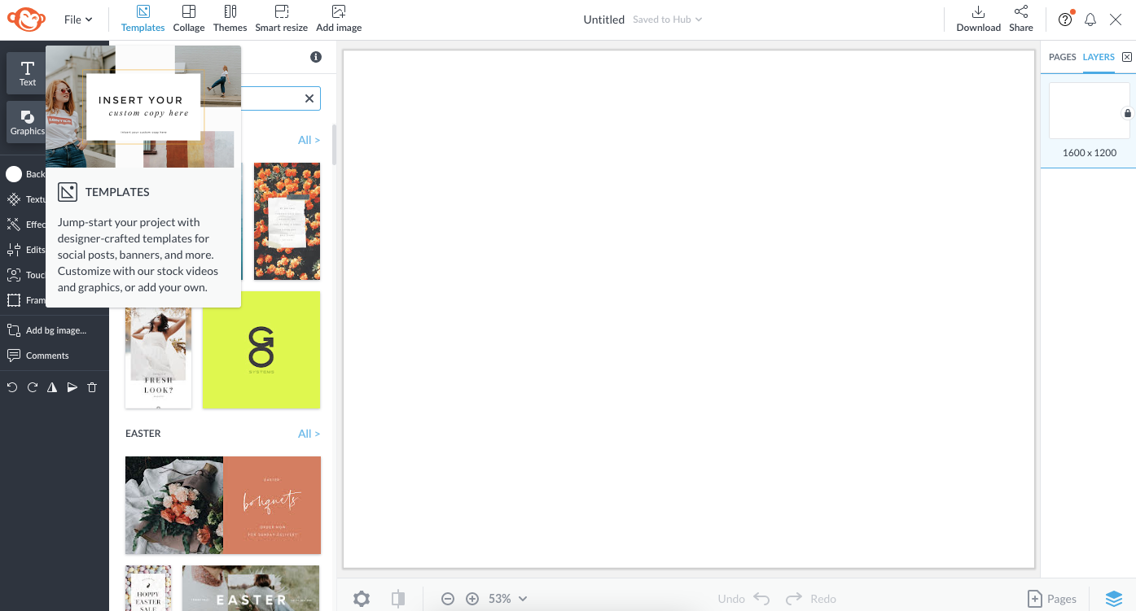1136x611 pixels.
Task: Click the left sidebar redo arrow
Action: [x=33, y=387]
